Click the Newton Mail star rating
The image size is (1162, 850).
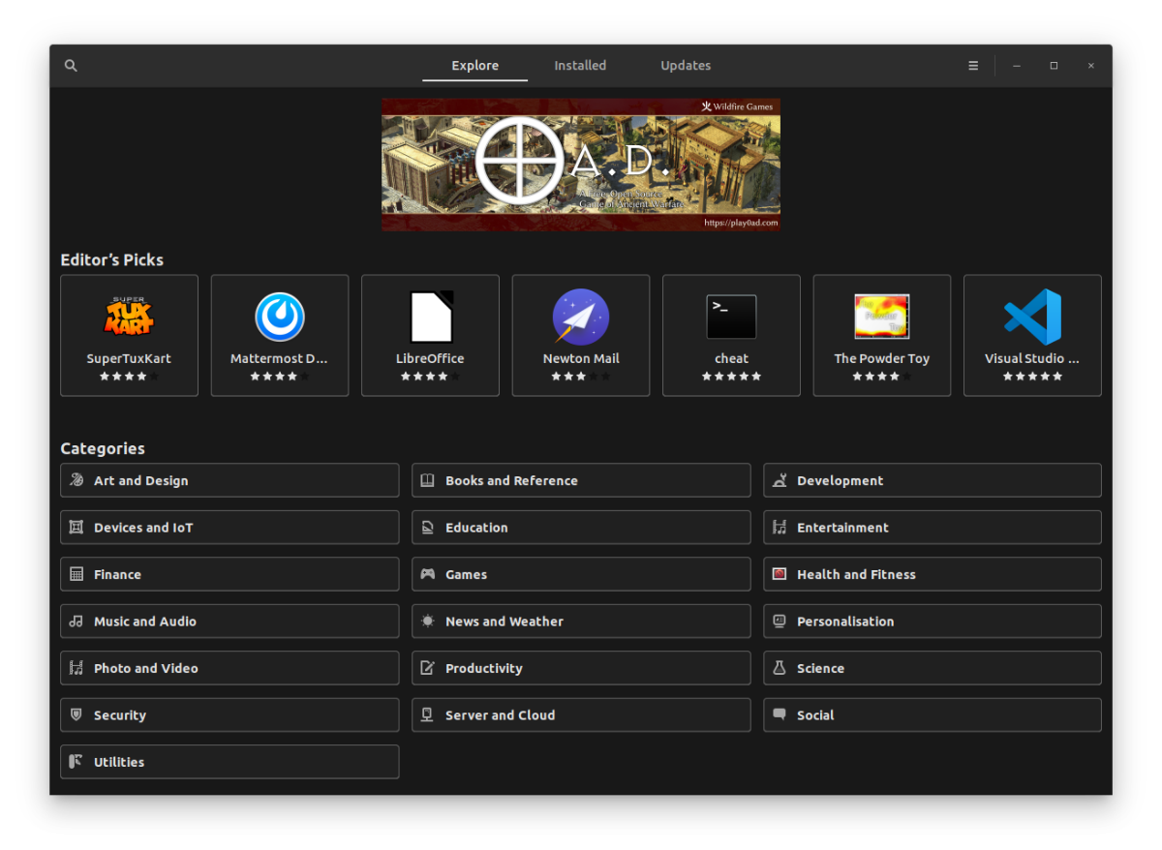[x=581, y=377]
